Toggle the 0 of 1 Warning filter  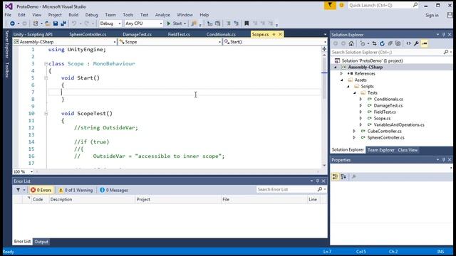click(76, 190)
